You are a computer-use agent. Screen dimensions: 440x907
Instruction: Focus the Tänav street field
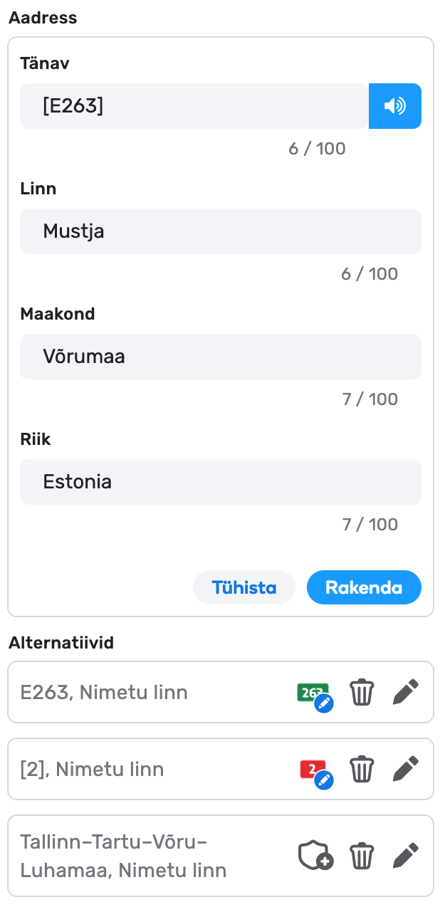point(194,106)
